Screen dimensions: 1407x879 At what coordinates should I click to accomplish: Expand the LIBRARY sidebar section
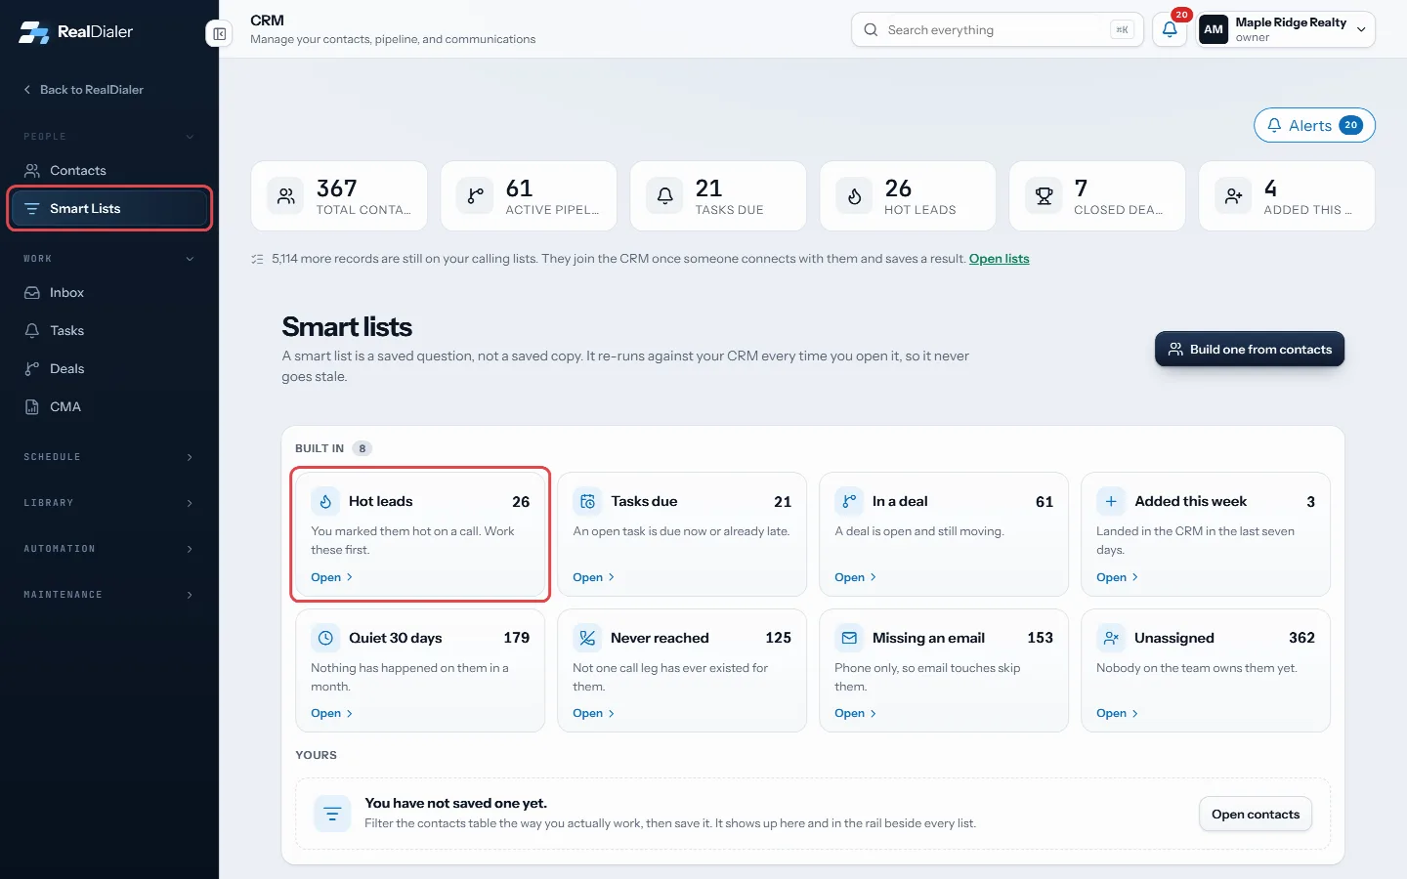tap(109, 503)
